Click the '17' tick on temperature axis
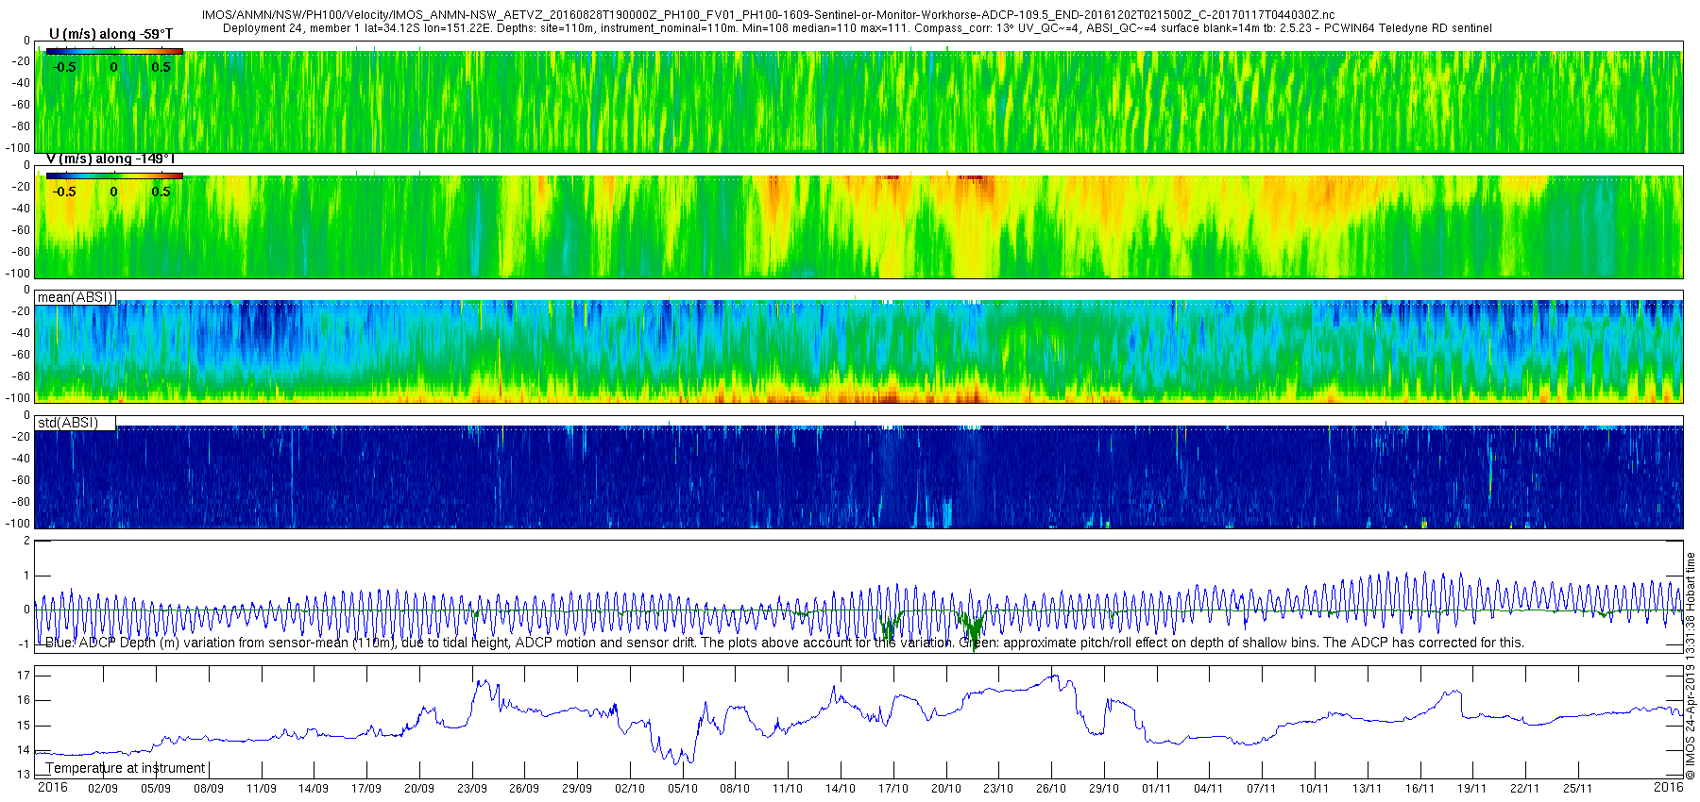The height and width of the screenshot is (802, 1700). 24,676
